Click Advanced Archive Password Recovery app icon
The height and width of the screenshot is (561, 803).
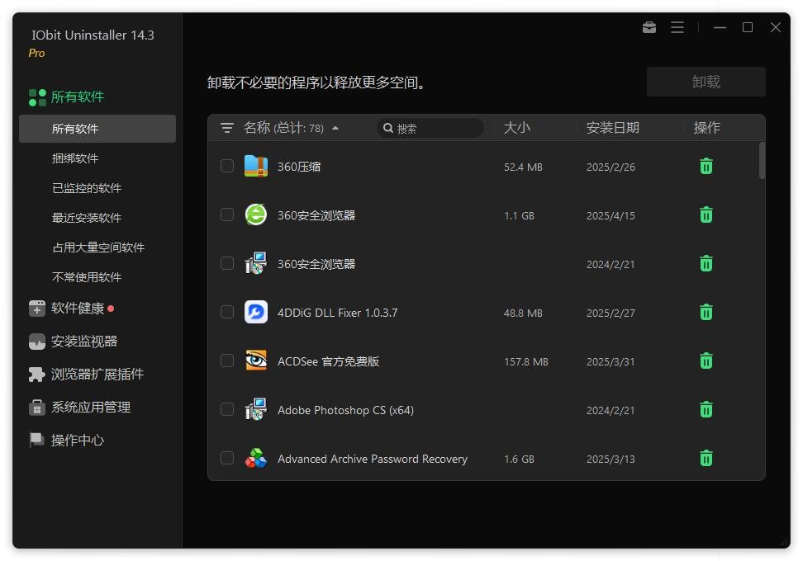click(255, 458)
